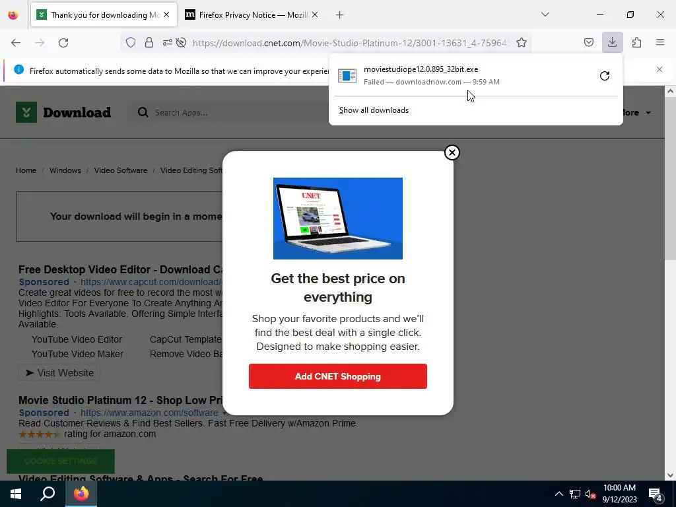The height and width of the screenshot is (507, 676).
Task: Open the notification center icon
Action: (656, 494)
